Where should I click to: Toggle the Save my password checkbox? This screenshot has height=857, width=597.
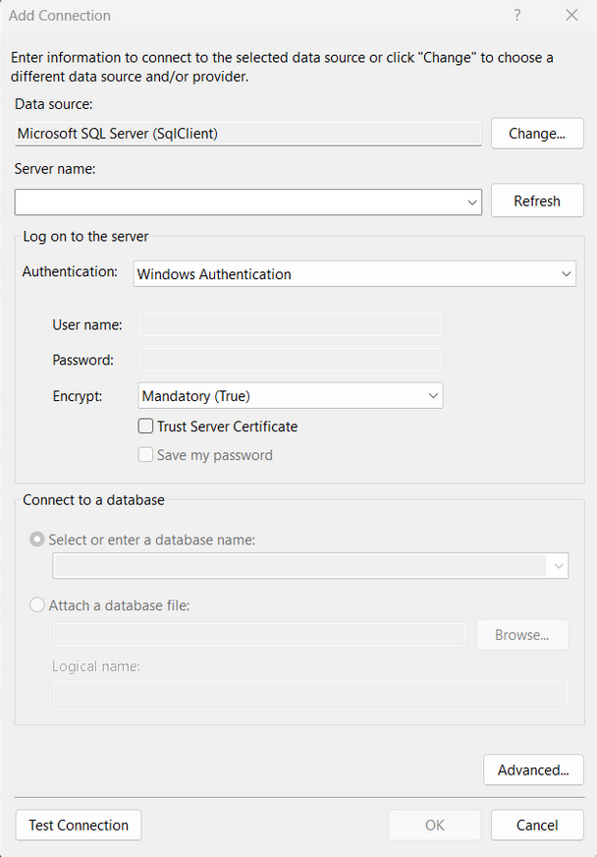coord(146,455)
